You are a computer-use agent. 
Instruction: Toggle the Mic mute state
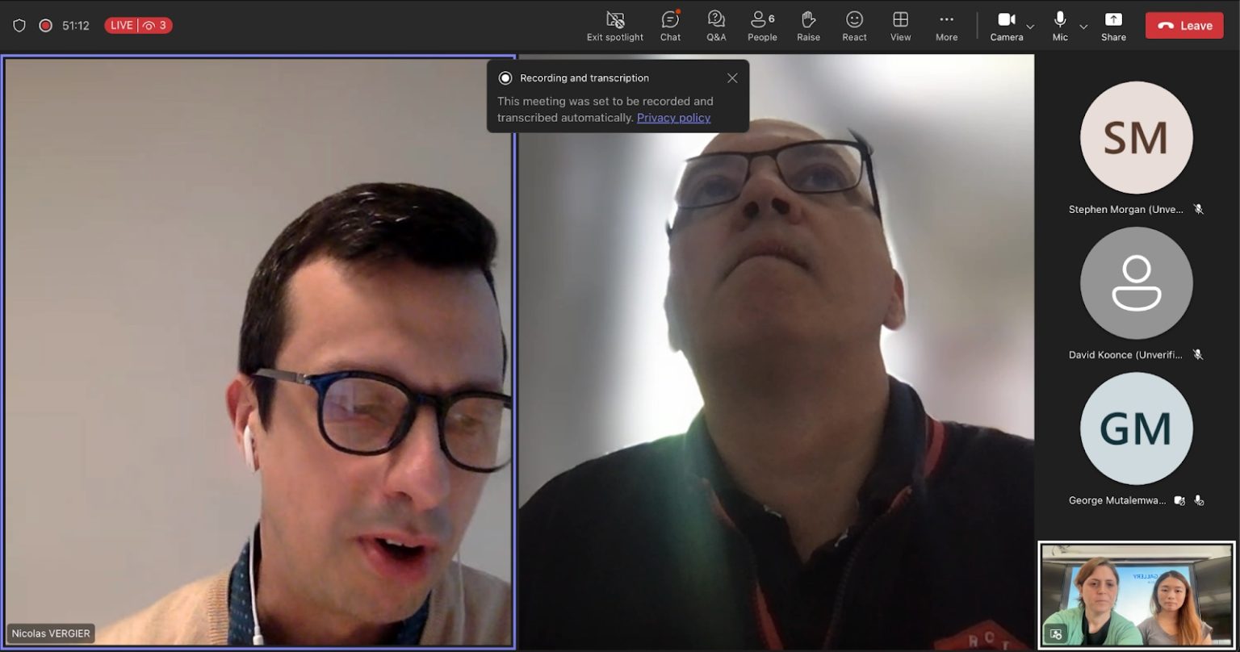[x=1060, y=25]
